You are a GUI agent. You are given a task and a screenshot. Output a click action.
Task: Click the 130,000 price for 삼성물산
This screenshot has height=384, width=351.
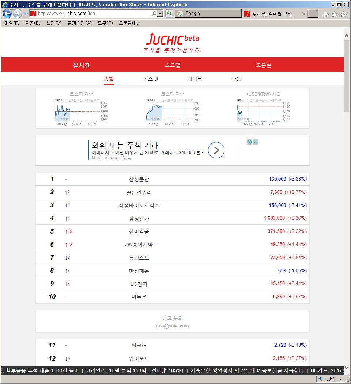click(x=278, y=179)
